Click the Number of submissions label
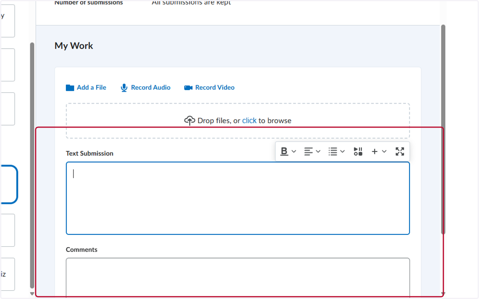The image size is (479, 299). tap(89, 3)
